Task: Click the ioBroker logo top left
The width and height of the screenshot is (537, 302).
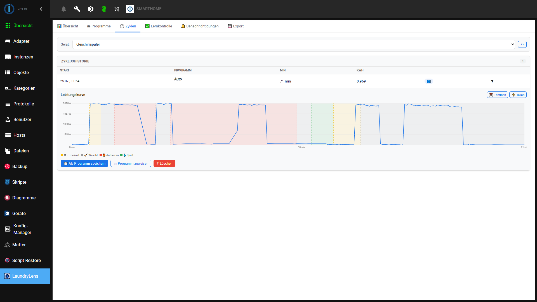Action: pos(9,9)
